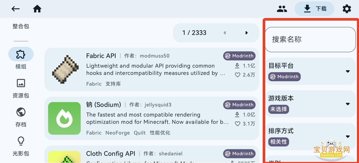359x163 pixels.
Task: Click the Fabric API mod thumbnail
Action: [65, 69]
